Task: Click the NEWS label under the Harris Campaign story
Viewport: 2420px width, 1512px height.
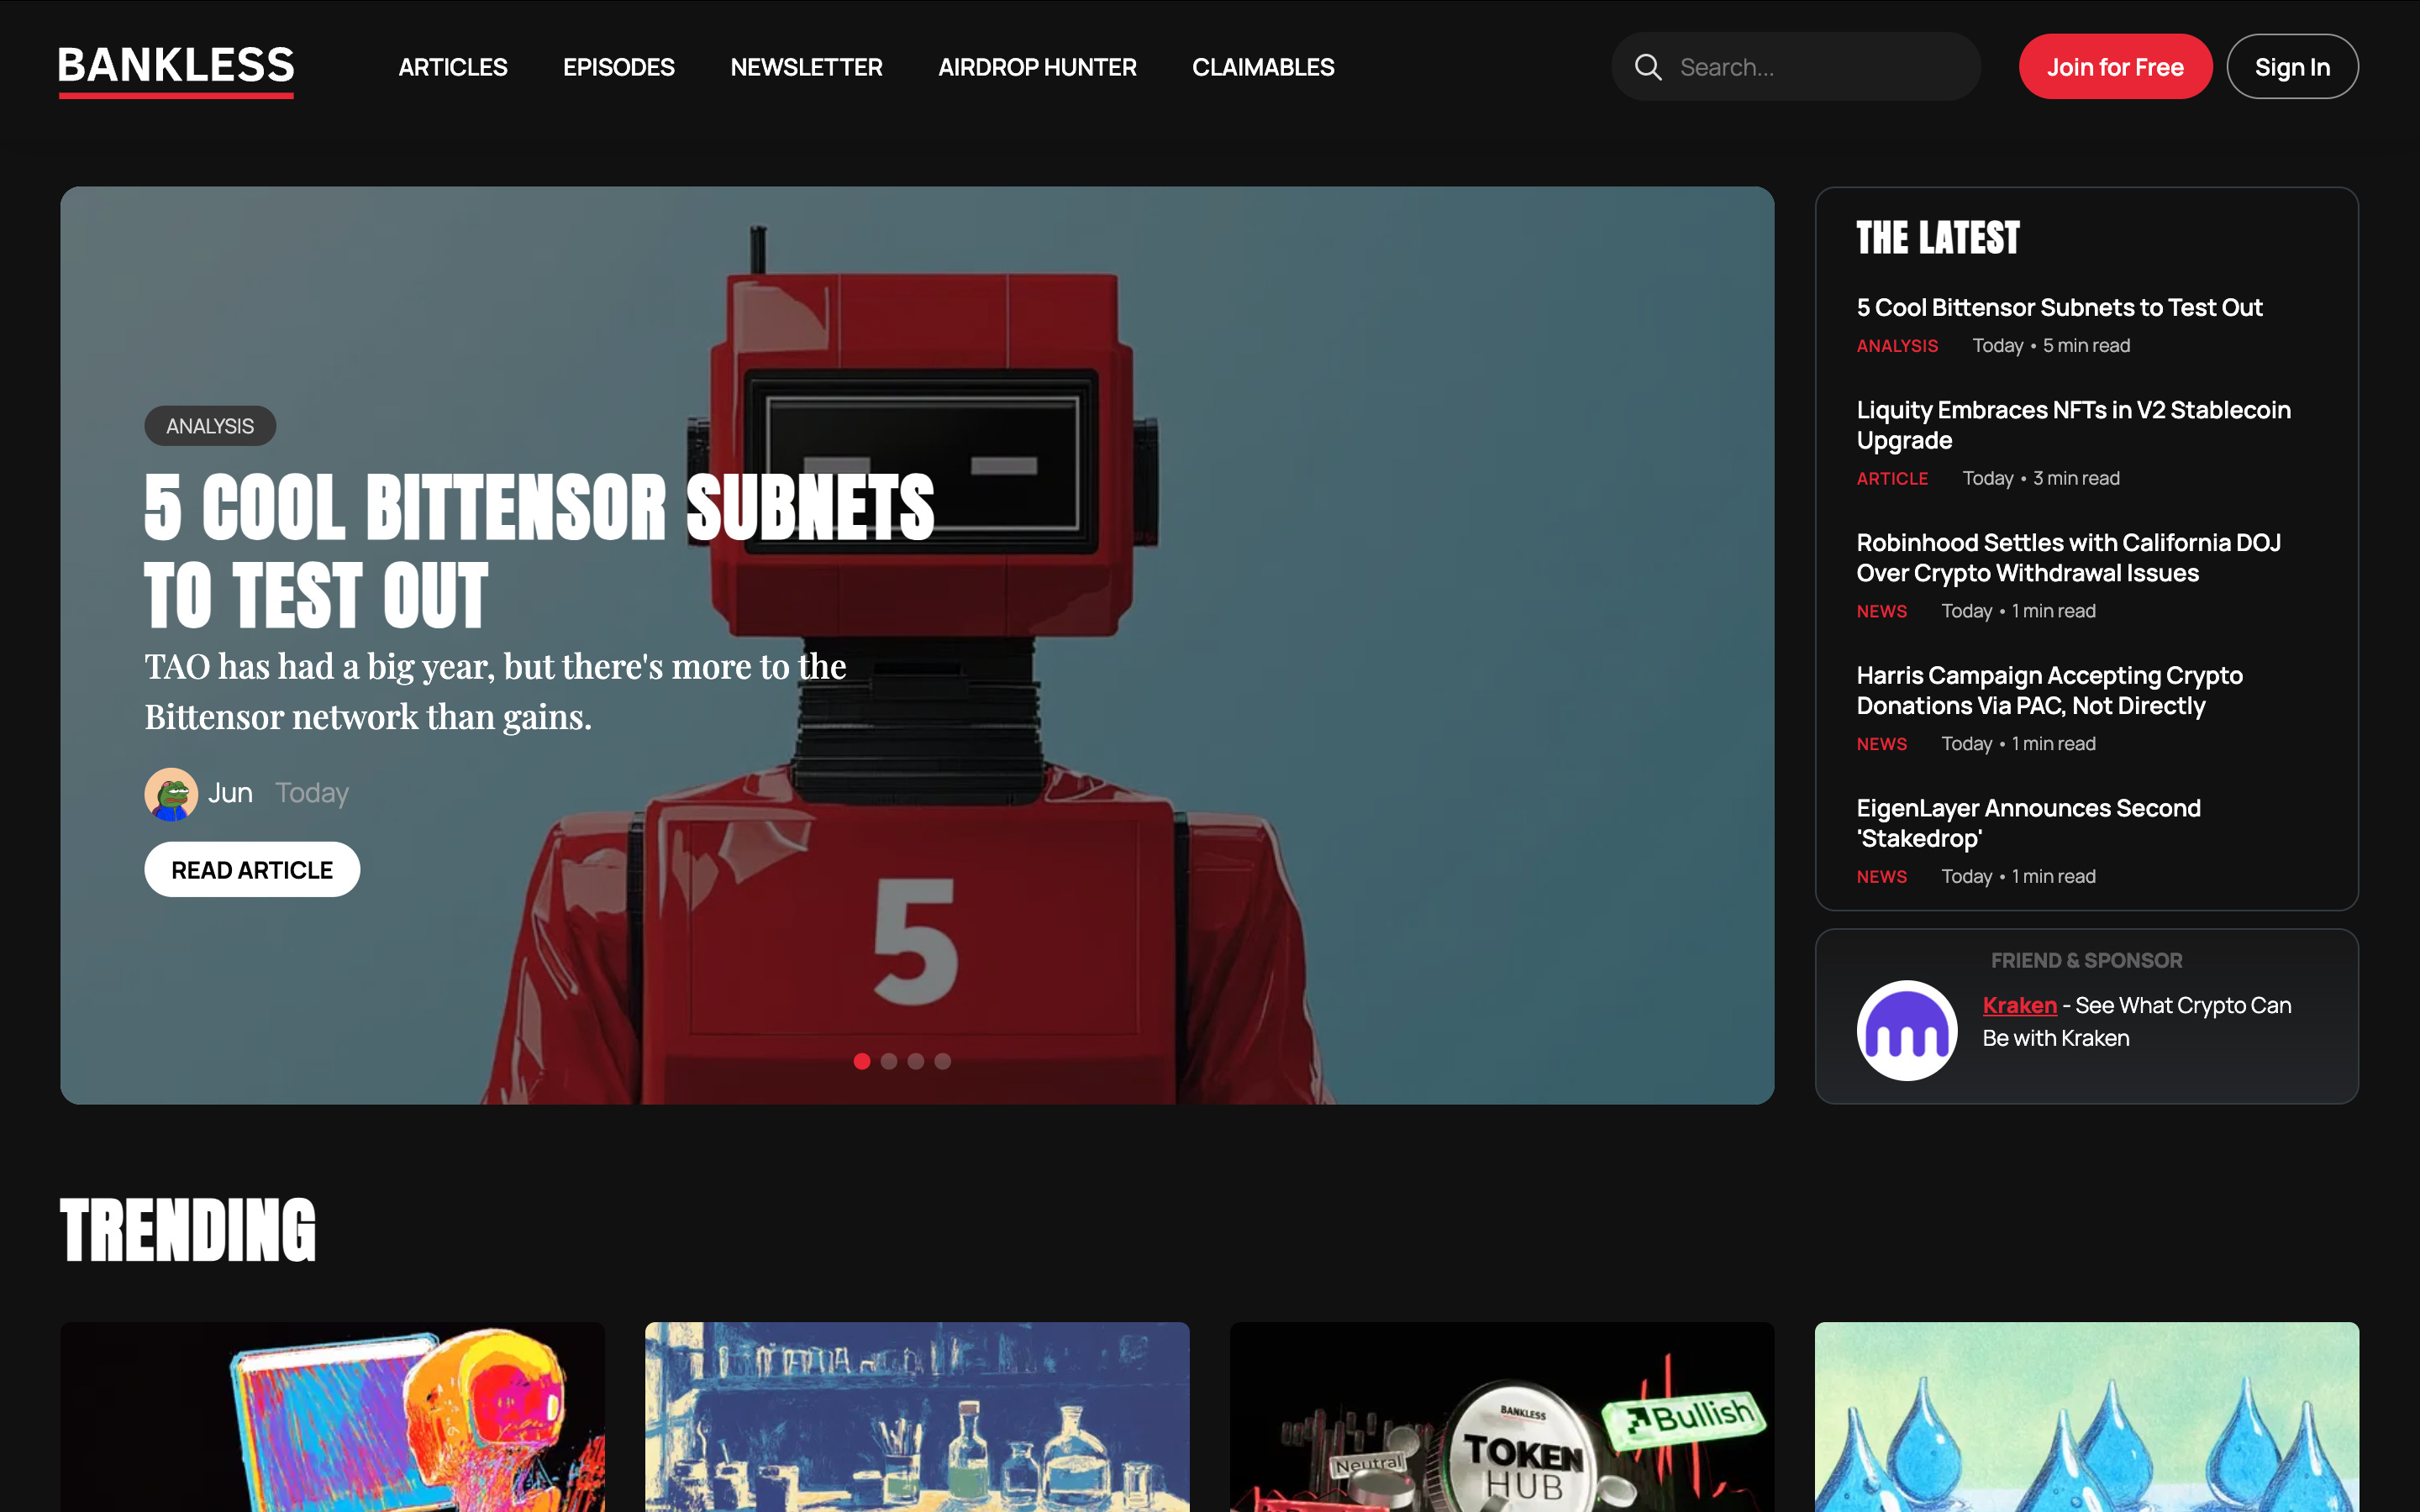Action: point(1882,744)
